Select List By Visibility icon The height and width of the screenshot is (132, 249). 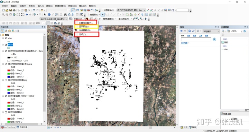tap(10, 31)
